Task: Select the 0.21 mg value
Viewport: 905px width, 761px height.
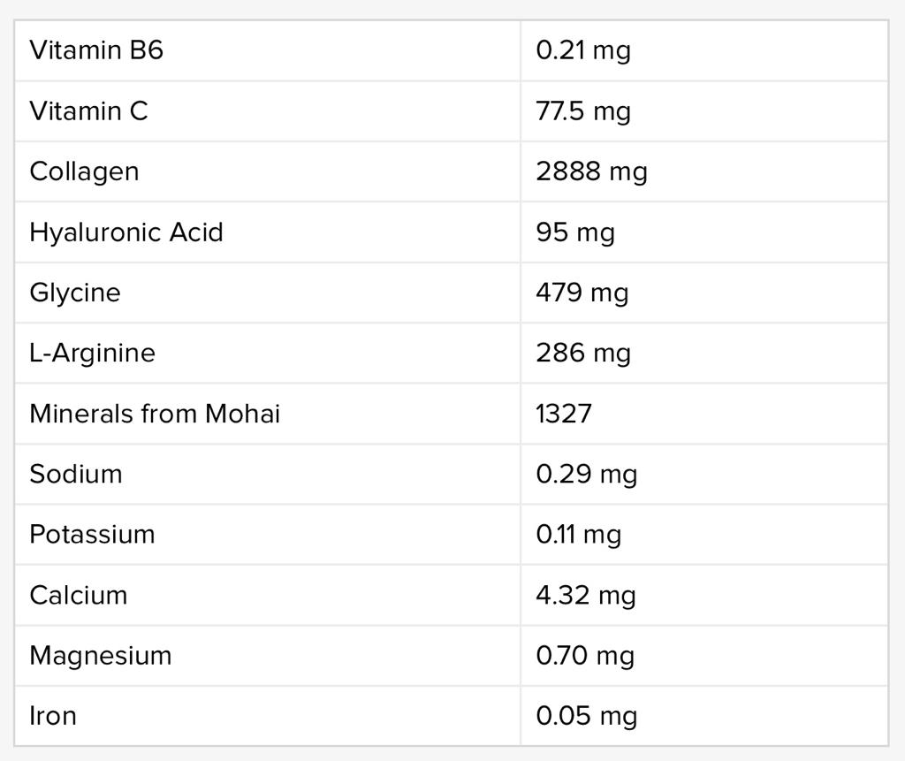Action: pyautogui.click(x=582, y=50)
